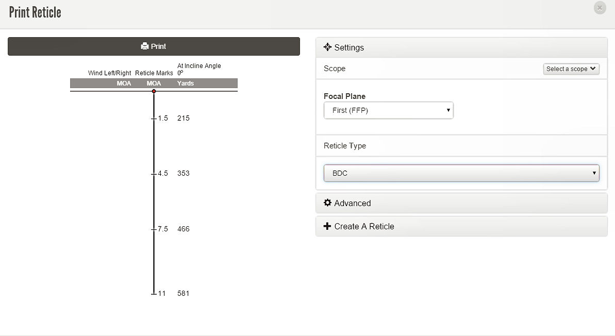This screenshot has height=336, width=615.
Task: Click the crosshair icon beside Settings
Action: [327, 47]
